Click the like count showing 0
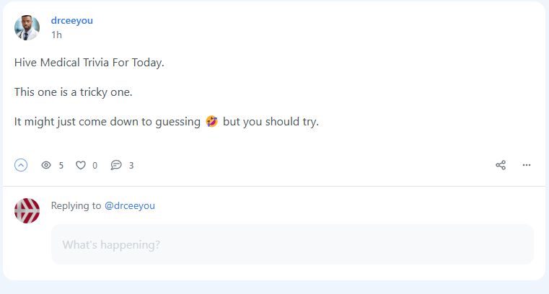 pos(95,165)
